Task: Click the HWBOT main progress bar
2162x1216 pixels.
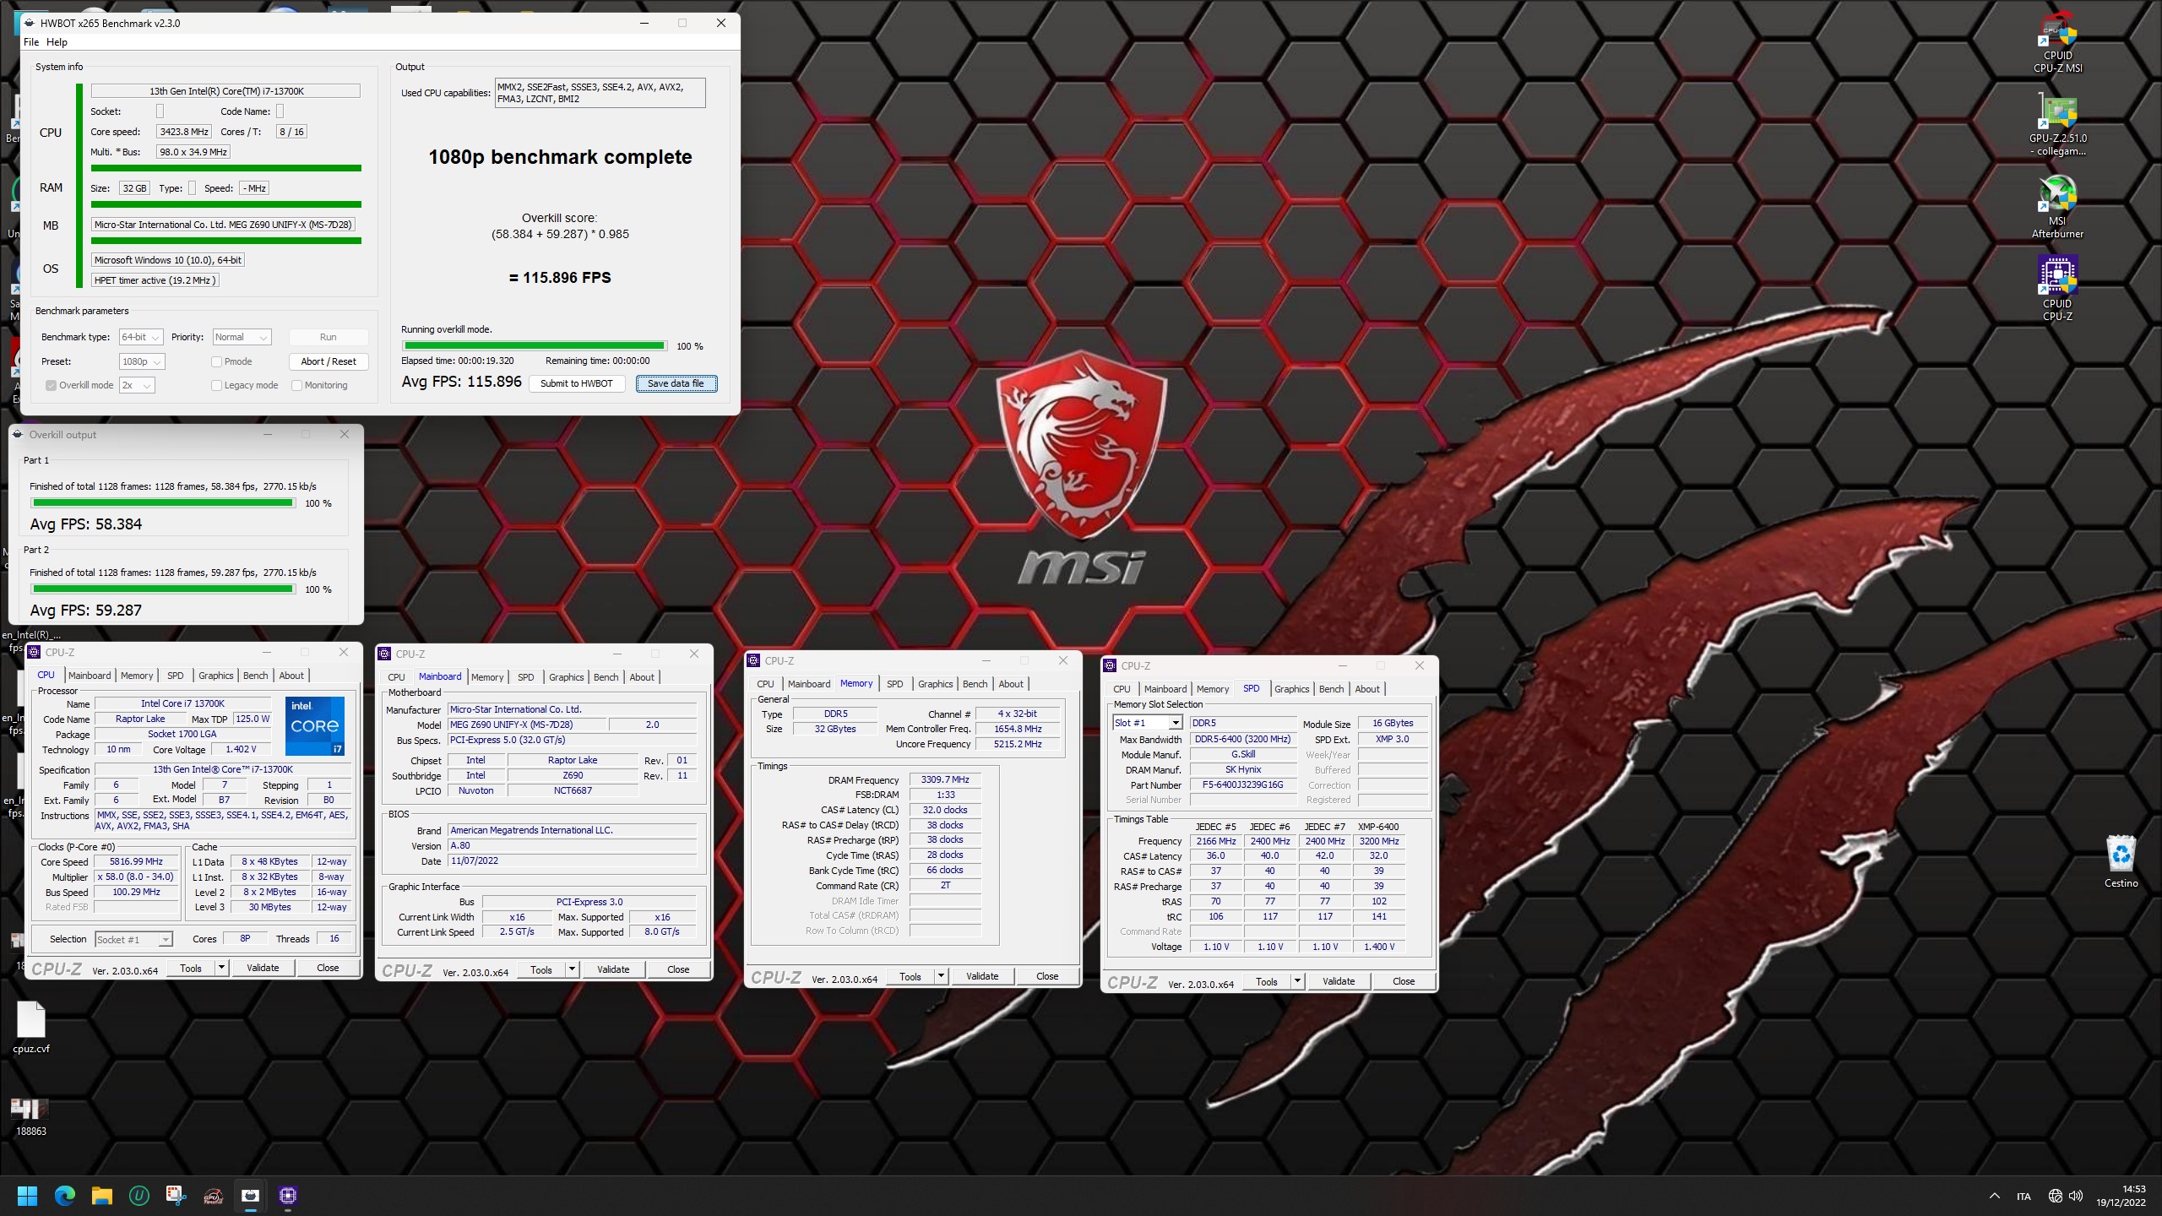Action: click(534, 346)
